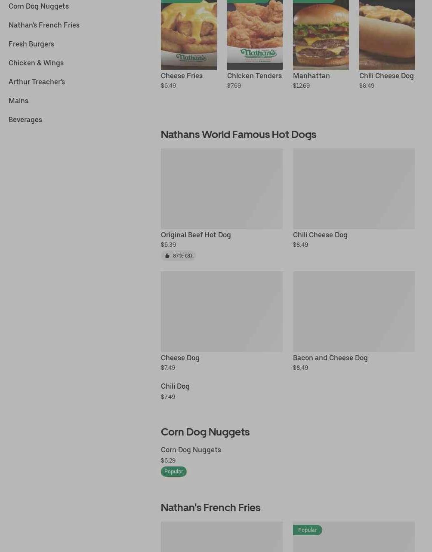The image size is (432, 552).
Task: Select the Cheese Dog item title
Action: (x=180, y=358)
